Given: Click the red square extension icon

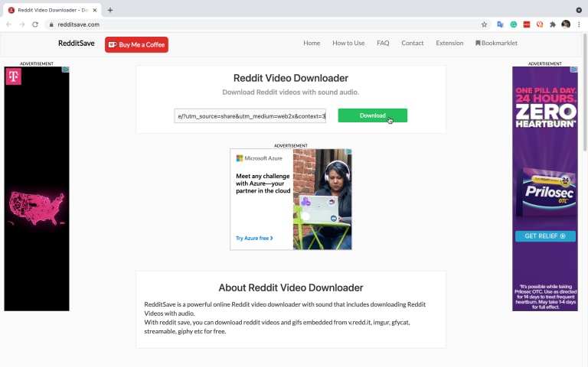Looking at the screenshot, I should tap(527, 24).
